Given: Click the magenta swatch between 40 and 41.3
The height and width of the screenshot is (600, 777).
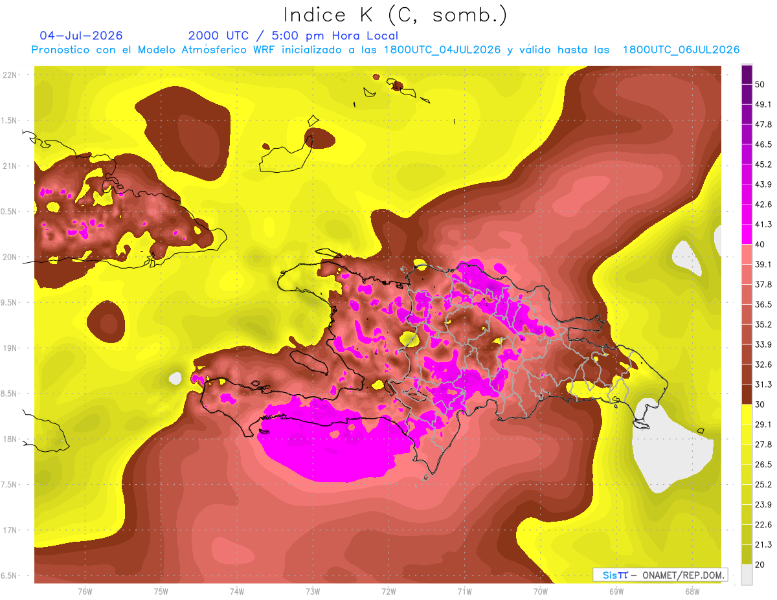Looking at the screenshot, I should 747,234.
